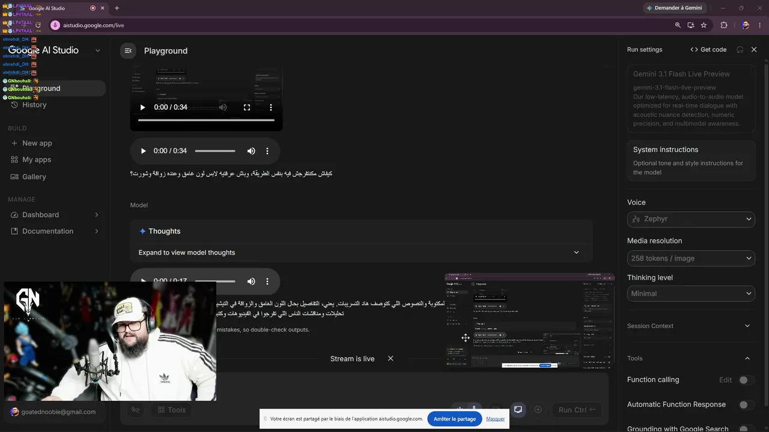Viewport: 769px width, 432px height.
Task: Click the add media plus icon
Action: click(538, 410)
